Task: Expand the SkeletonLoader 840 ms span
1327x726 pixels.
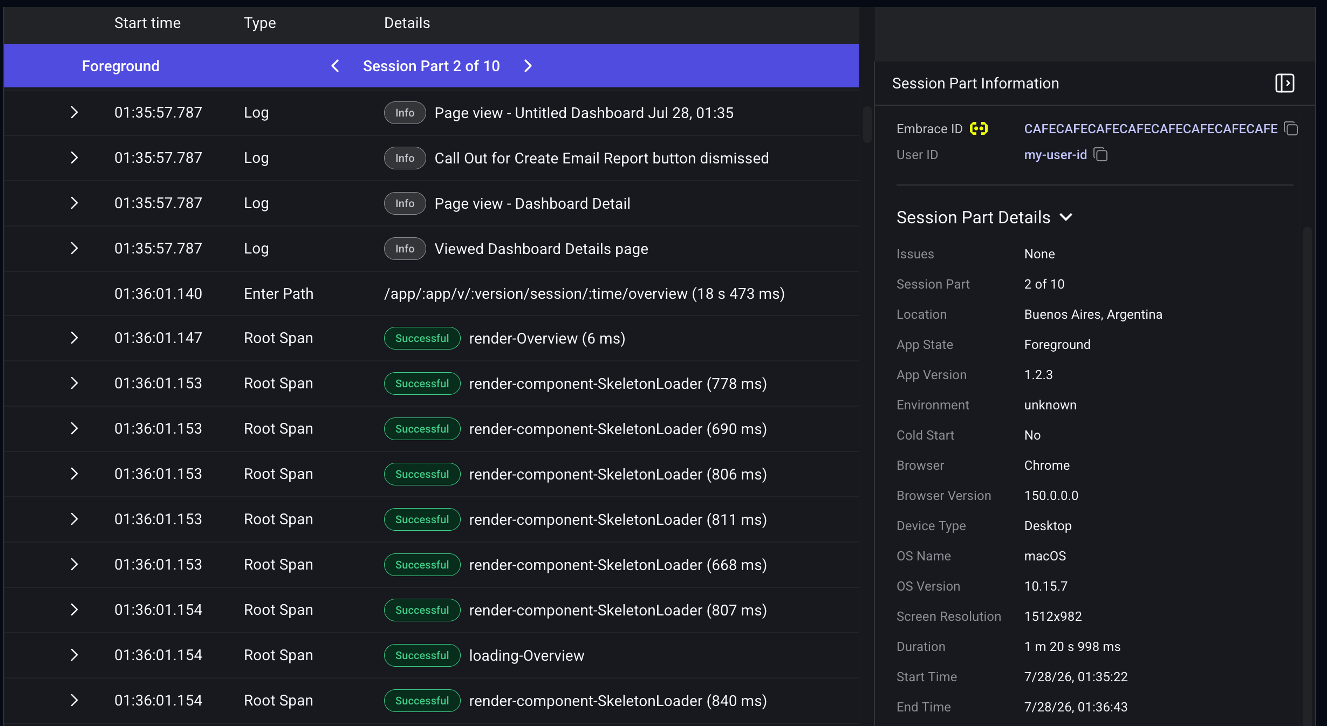Action: (74, 700)
